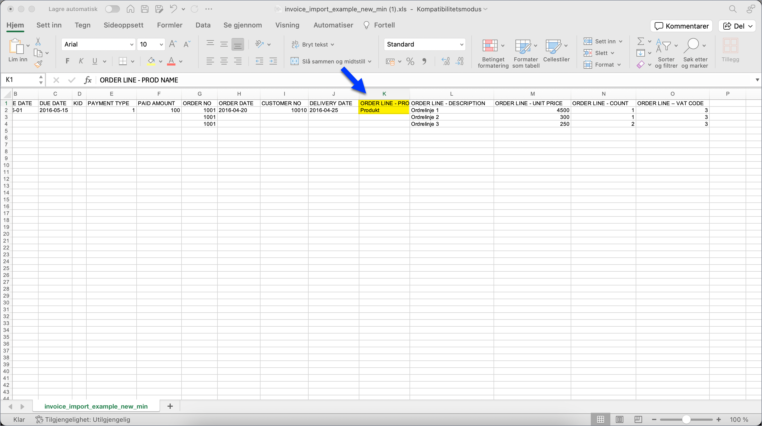Click the Fortell lightbulb search
Viewport: 762px width, 426px height.
pos(379,25)
